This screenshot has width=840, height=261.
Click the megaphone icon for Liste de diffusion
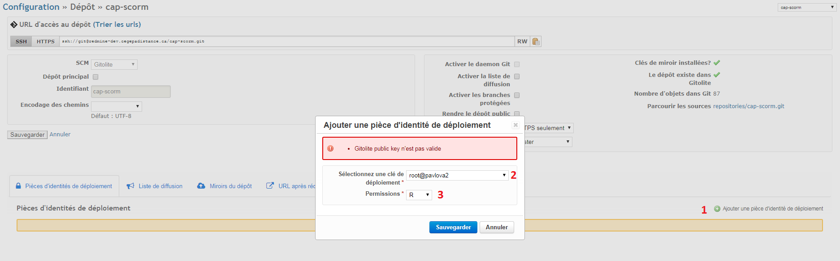tap(130, 186)
